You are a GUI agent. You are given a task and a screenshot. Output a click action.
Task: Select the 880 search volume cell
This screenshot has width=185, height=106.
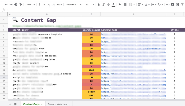pyautogui.click(x=91, y=95)
